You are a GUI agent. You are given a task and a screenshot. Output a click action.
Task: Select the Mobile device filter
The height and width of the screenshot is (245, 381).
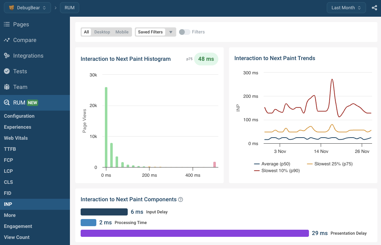tap(122, 32)
